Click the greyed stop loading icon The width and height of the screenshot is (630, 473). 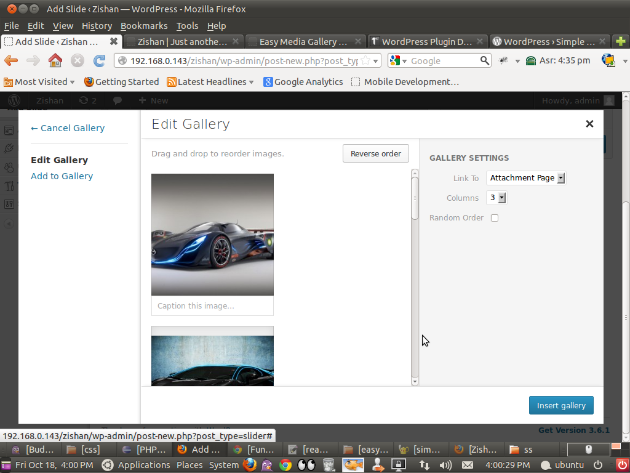[x=78, y=61]
